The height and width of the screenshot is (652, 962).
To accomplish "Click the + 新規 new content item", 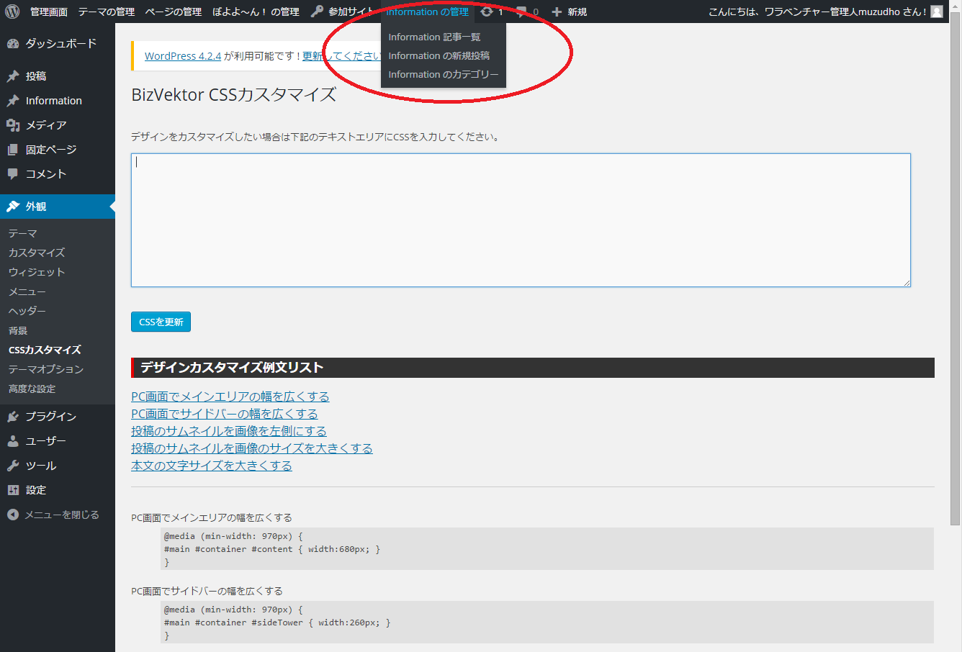I will click(x=569, y=12).
